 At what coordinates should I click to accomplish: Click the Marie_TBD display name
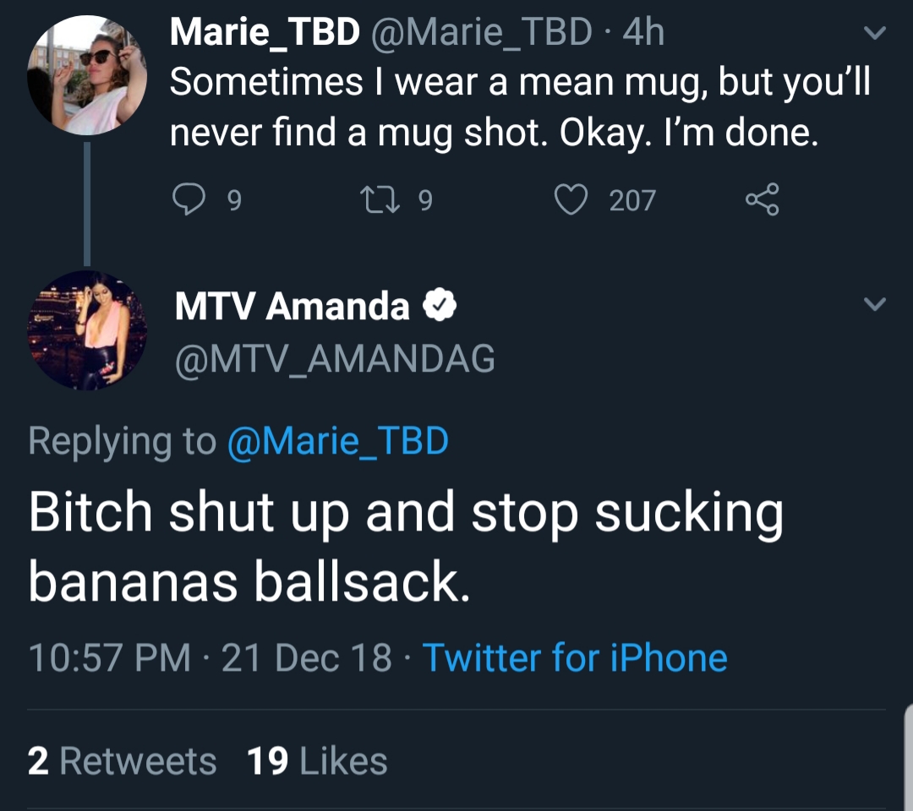tap(265, 31)
